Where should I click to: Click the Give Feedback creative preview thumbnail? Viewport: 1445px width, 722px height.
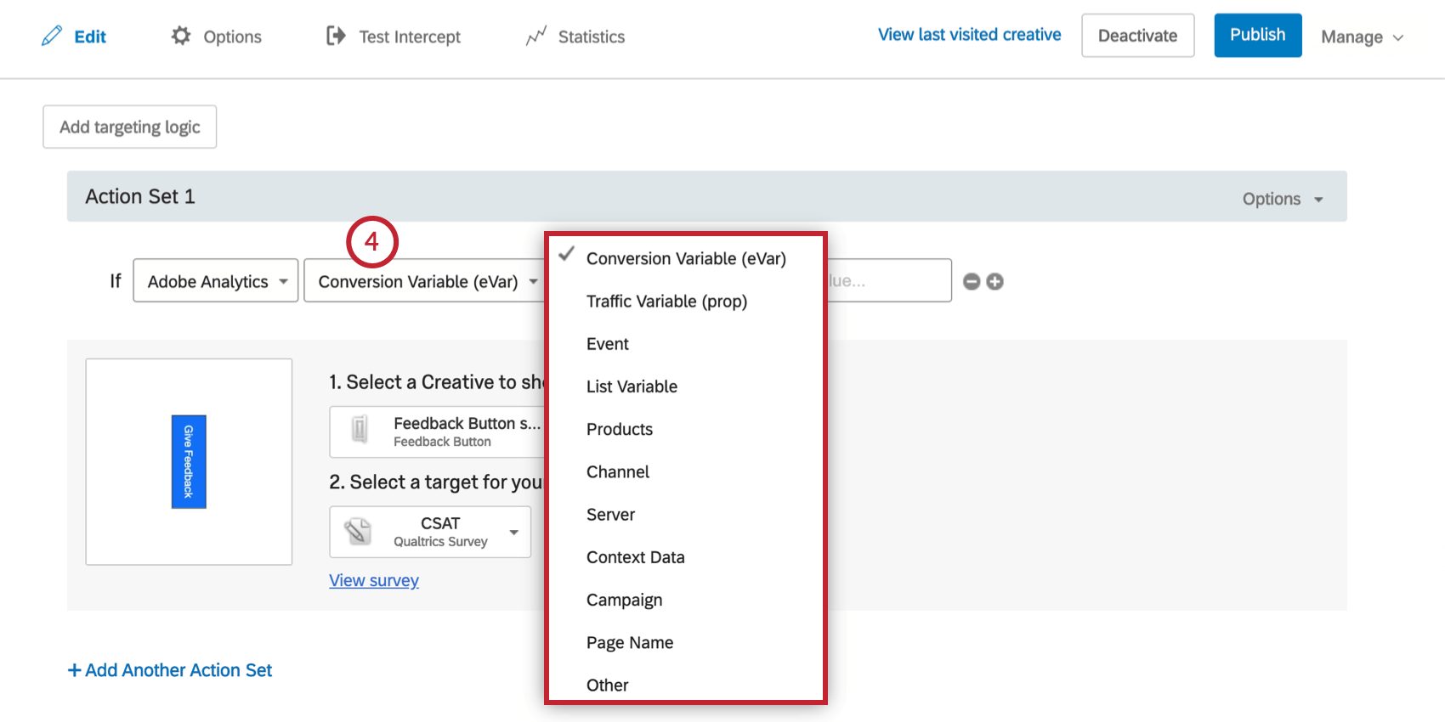189,462
